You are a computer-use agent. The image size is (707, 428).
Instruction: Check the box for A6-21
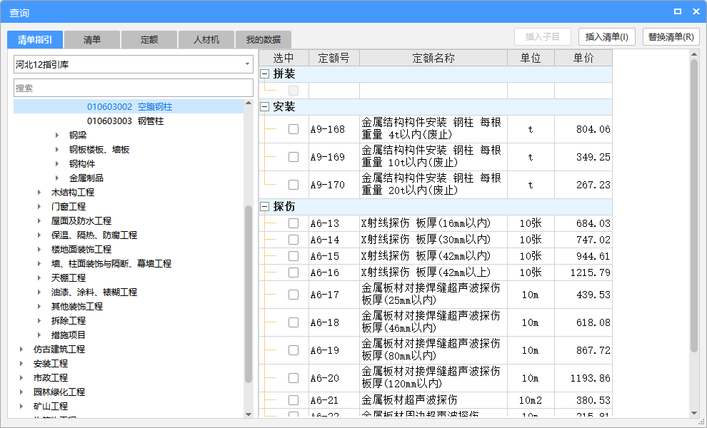294,400
